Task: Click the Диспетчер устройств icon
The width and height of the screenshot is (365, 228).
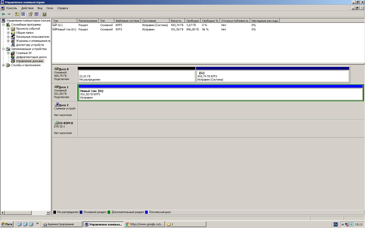Action: (13, 45)
